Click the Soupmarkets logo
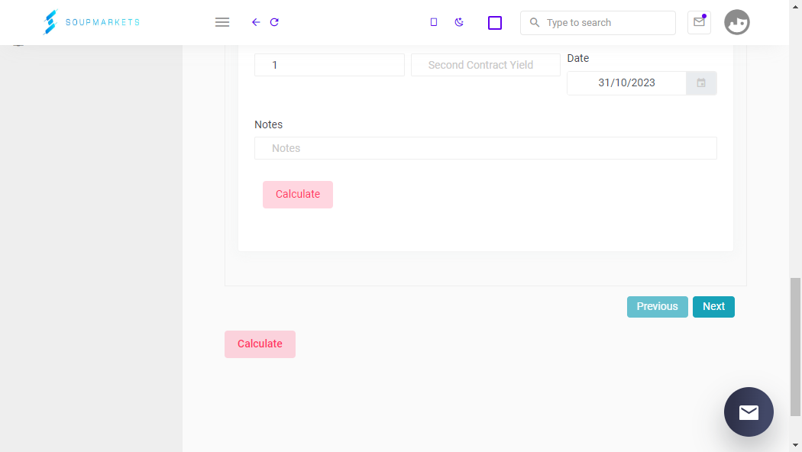Screen dimensions: 802x452 click(92, 22)
